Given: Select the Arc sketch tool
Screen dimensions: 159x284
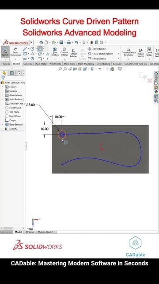Looking at the screenshot, I should 32,54.
